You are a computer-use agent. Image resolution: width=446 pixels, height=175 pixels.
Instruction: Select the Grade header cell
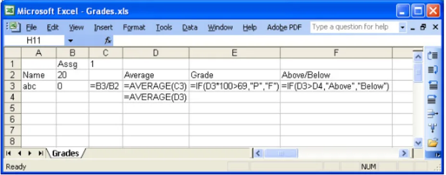235,75
